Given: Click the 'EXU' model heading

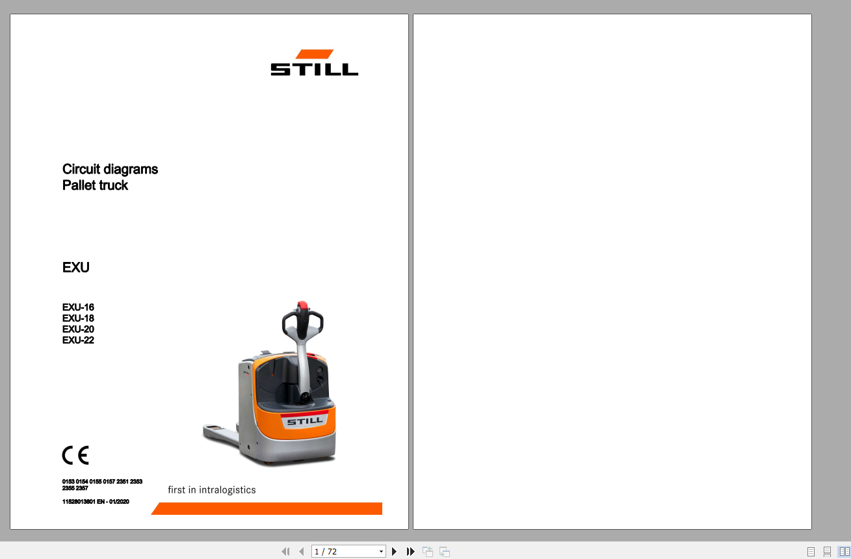Looking at the screenshot, I should (x=75, y=267).
